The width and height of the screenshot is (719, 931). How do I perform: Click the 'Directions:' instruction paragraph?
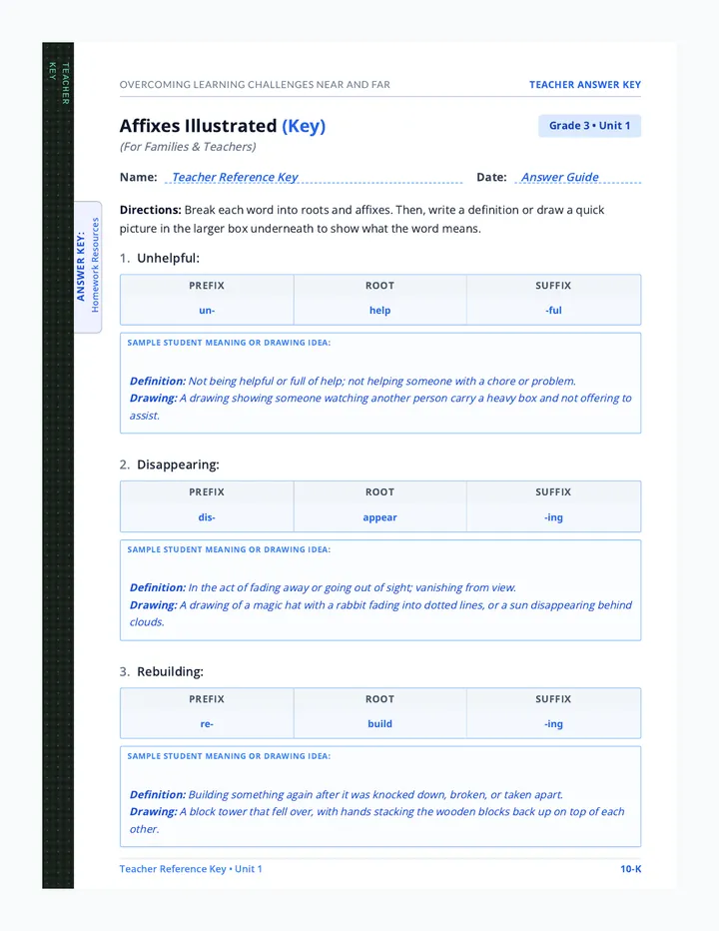pyautogui.click(x=362, y=219)
